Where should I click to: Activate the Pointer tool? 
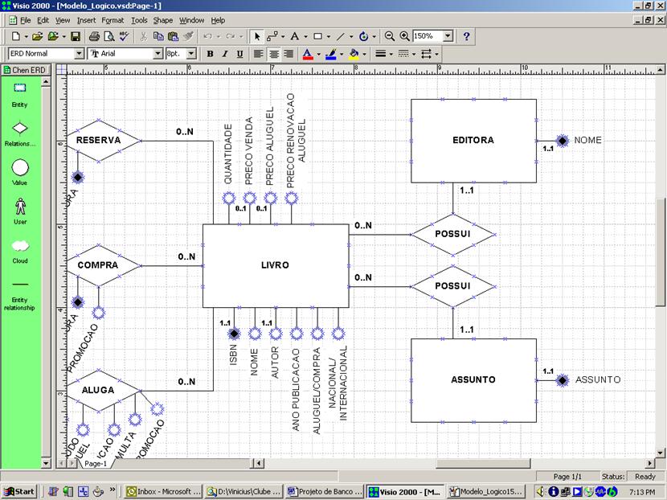click(x=257, y=36)
